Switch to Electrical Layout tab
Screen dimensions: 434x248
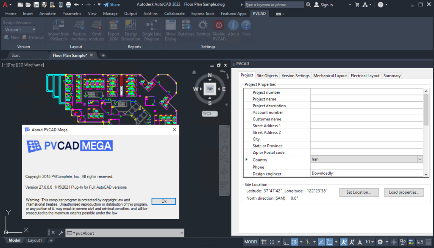coord(365,75)
